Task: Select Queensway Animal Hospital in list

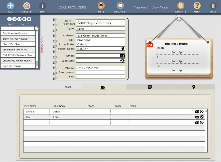Action: (18, 61)
